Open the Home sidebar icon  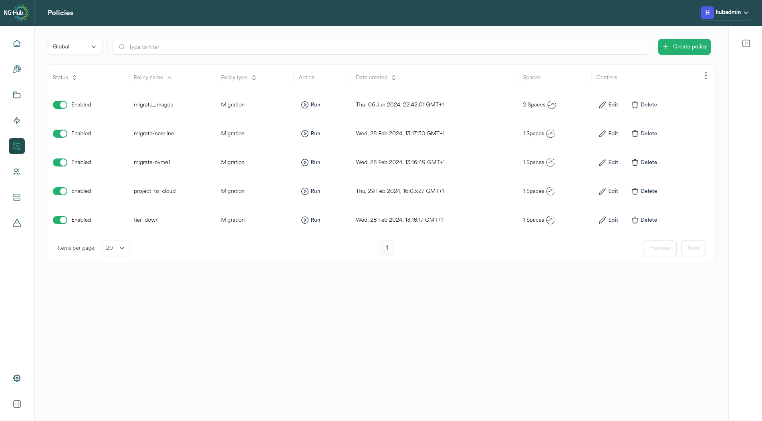pyautogui.click(x=17, y=43)
